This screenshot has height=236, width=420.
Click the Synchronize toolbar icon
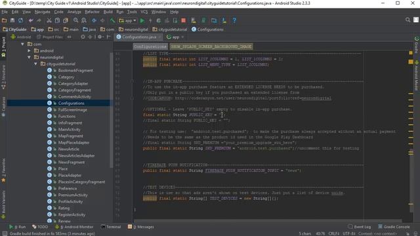(x=20, y=20)
